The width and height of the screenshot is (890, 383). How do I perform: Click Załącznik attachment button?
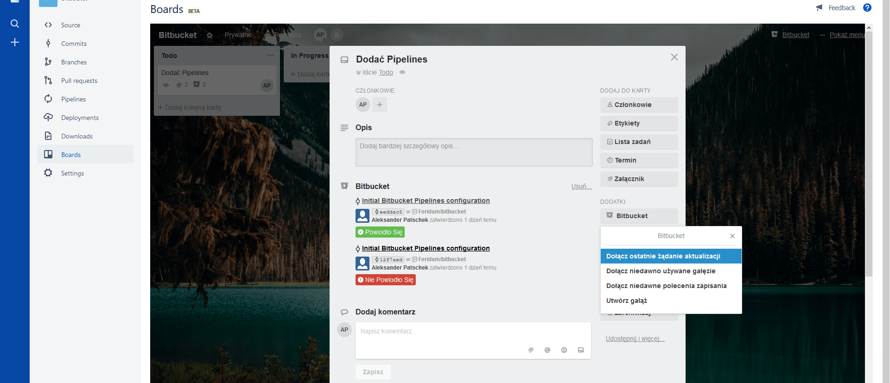(x=639, y=179)
